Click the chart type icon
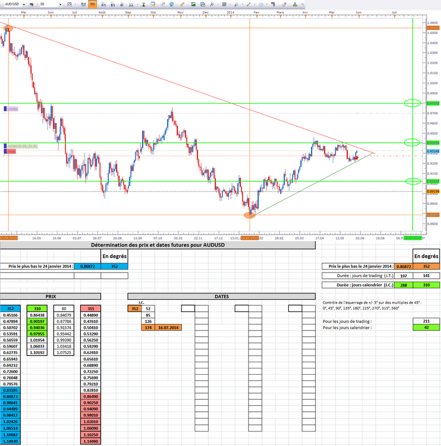Screen dimensions: 441x446 point(69,4)
